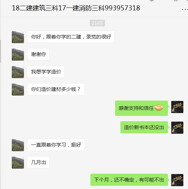Click avatar beside '我想学学造价' message
This screenshot has width=188, height=189.
pos(18,72)
